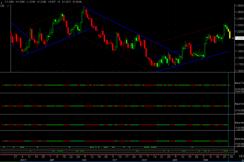Click the 01-26-06 date in header
This screenshot has width=244, height=162.
[x=77, y=2]
